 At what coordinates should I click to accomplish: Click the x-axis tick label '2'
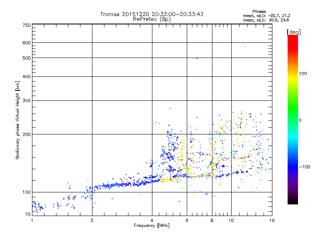point(92,220)
